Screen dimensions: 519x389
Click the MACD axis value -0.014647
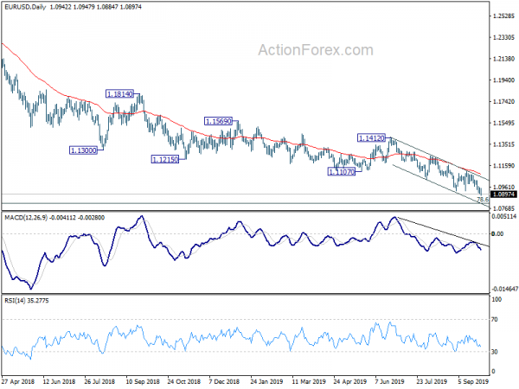[x=504, y=289]
